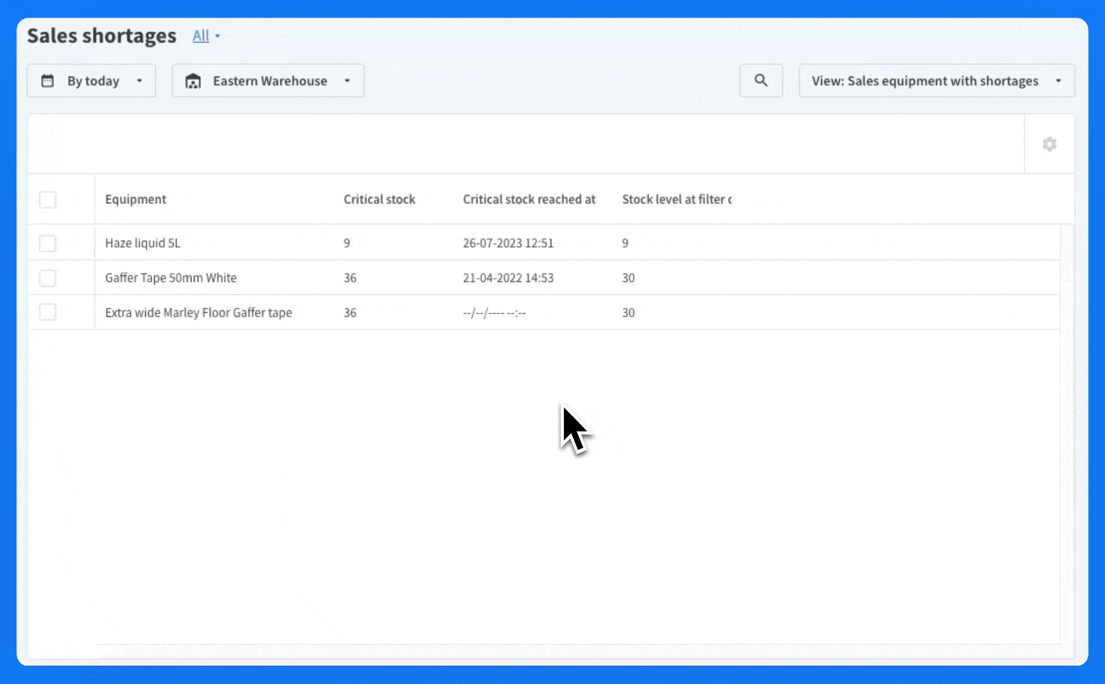The image size is (1105, 684).
Task: Open the By today date dropdown
Action: 91,80
